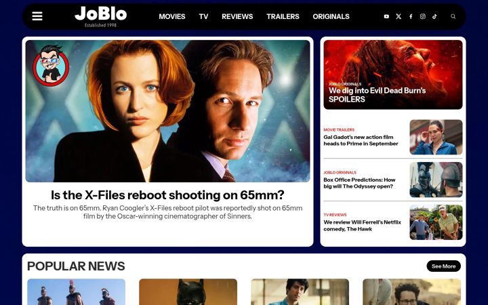The image size is (488, 305).
Task: Open the Trailers menu item
Action: (x=283, y=16)
